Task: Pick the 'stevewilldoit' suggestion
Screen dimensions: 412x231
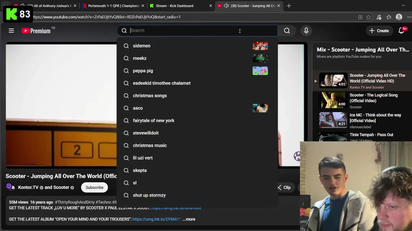Action: pyautogui.click(x=197, y=133)
